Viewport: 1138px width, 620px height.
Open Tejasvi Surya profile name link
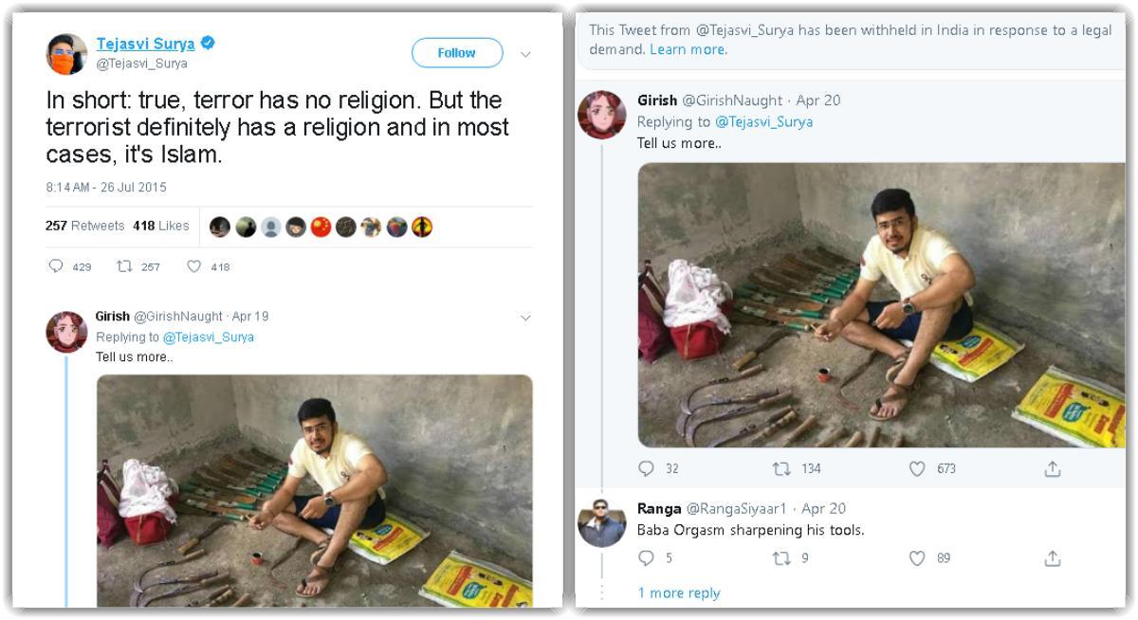coord(145,44)
